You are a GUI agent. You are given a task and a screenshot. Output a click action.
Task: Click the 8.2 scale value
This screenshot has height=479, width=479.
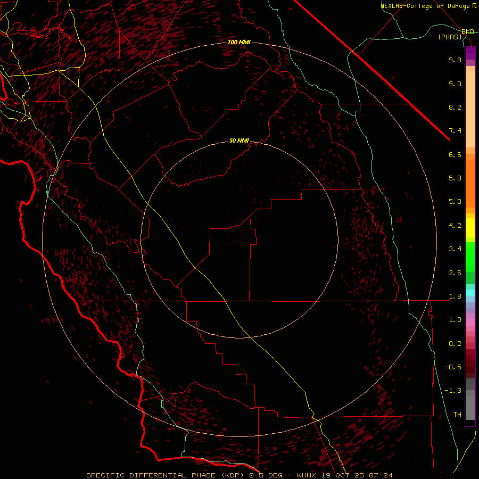(x=455, y=107)
